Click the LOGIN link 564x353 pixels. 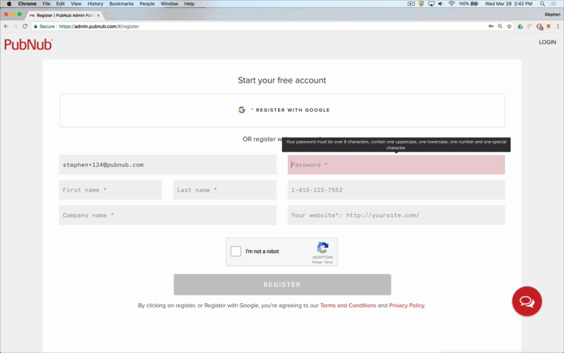point(547,42)
